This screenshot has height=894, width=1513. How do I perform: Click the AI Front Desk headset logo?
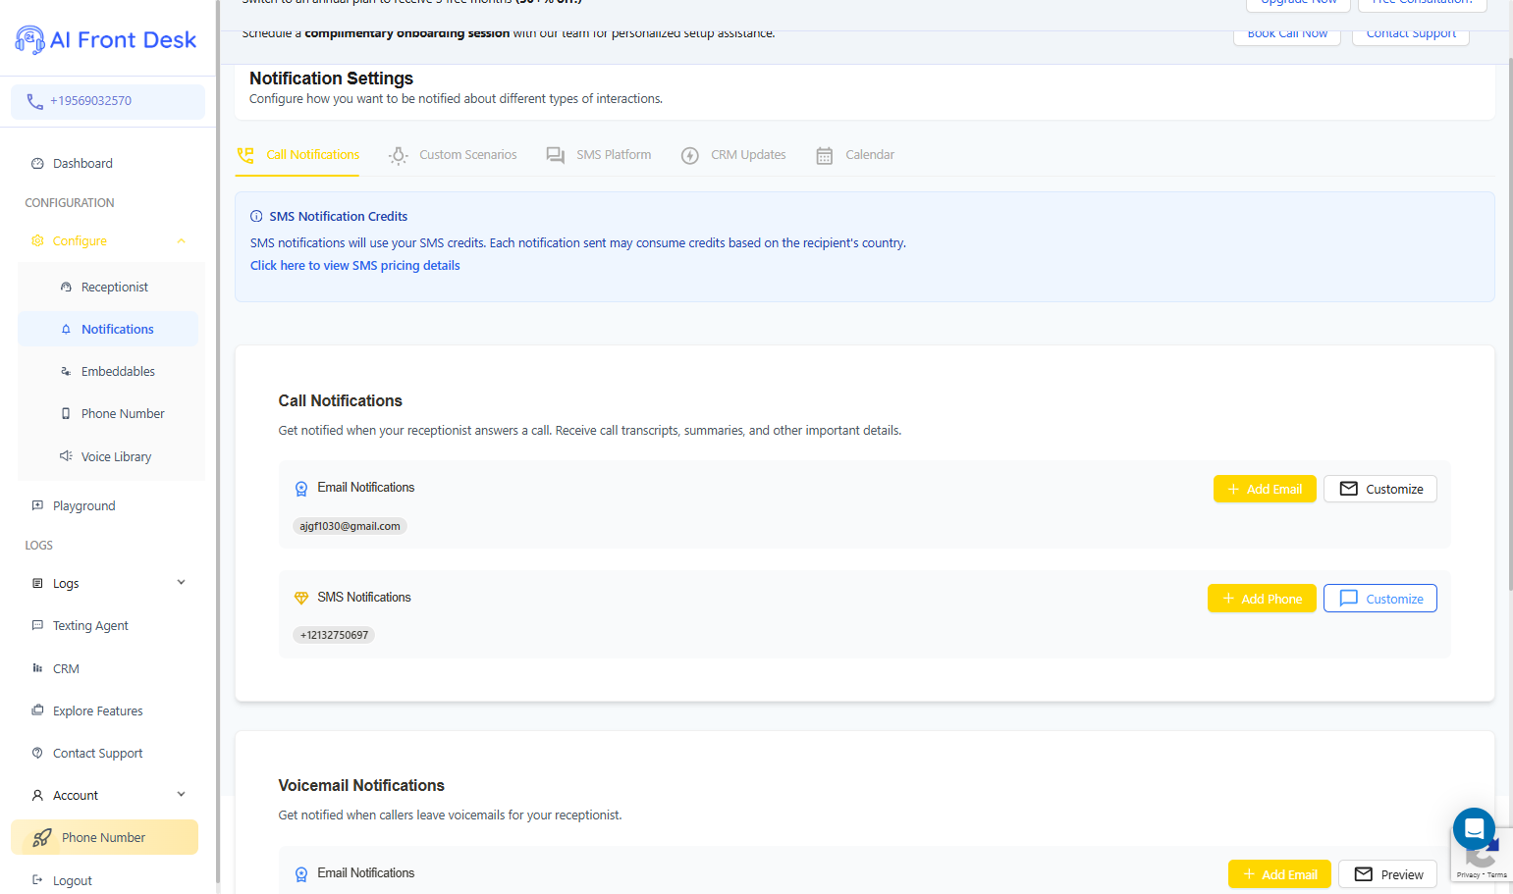pyautogui.click(x=30, y=40)
